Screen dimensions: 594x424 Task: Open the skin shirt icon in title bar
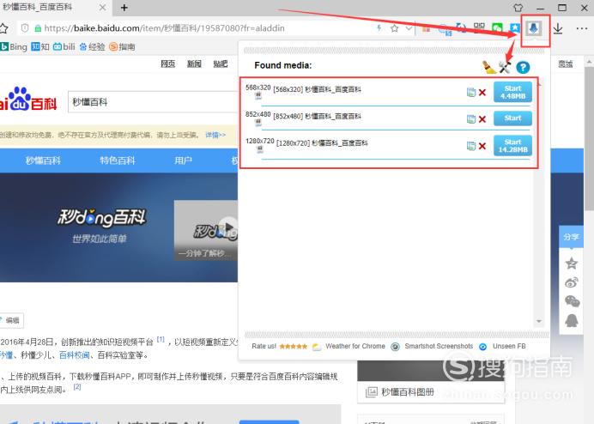pyautogui.click(x=518, y=7)
